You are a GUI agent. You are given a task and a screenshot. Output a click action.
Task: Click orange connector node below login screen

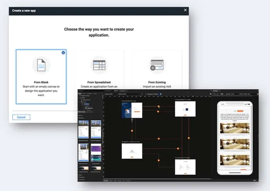coord(132,130)
